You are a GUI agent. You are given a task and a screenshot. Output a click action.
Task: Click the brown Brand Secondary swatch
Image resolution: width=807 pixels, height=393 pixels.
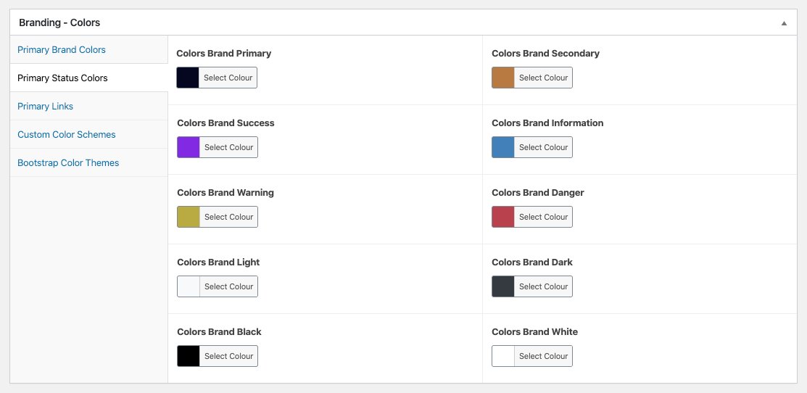click(503, 78)
